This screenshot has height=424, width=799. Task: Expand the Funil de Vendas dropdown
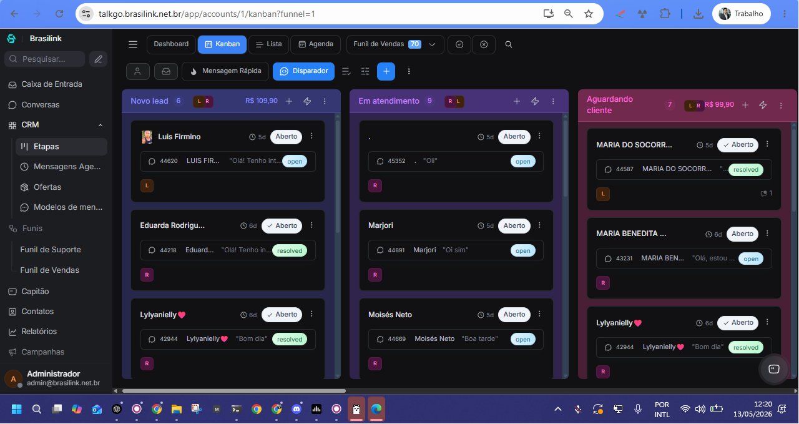[x=395, y=44]
